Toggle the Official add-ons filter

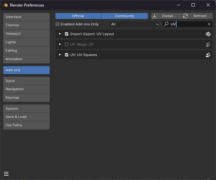coord(78,16)
